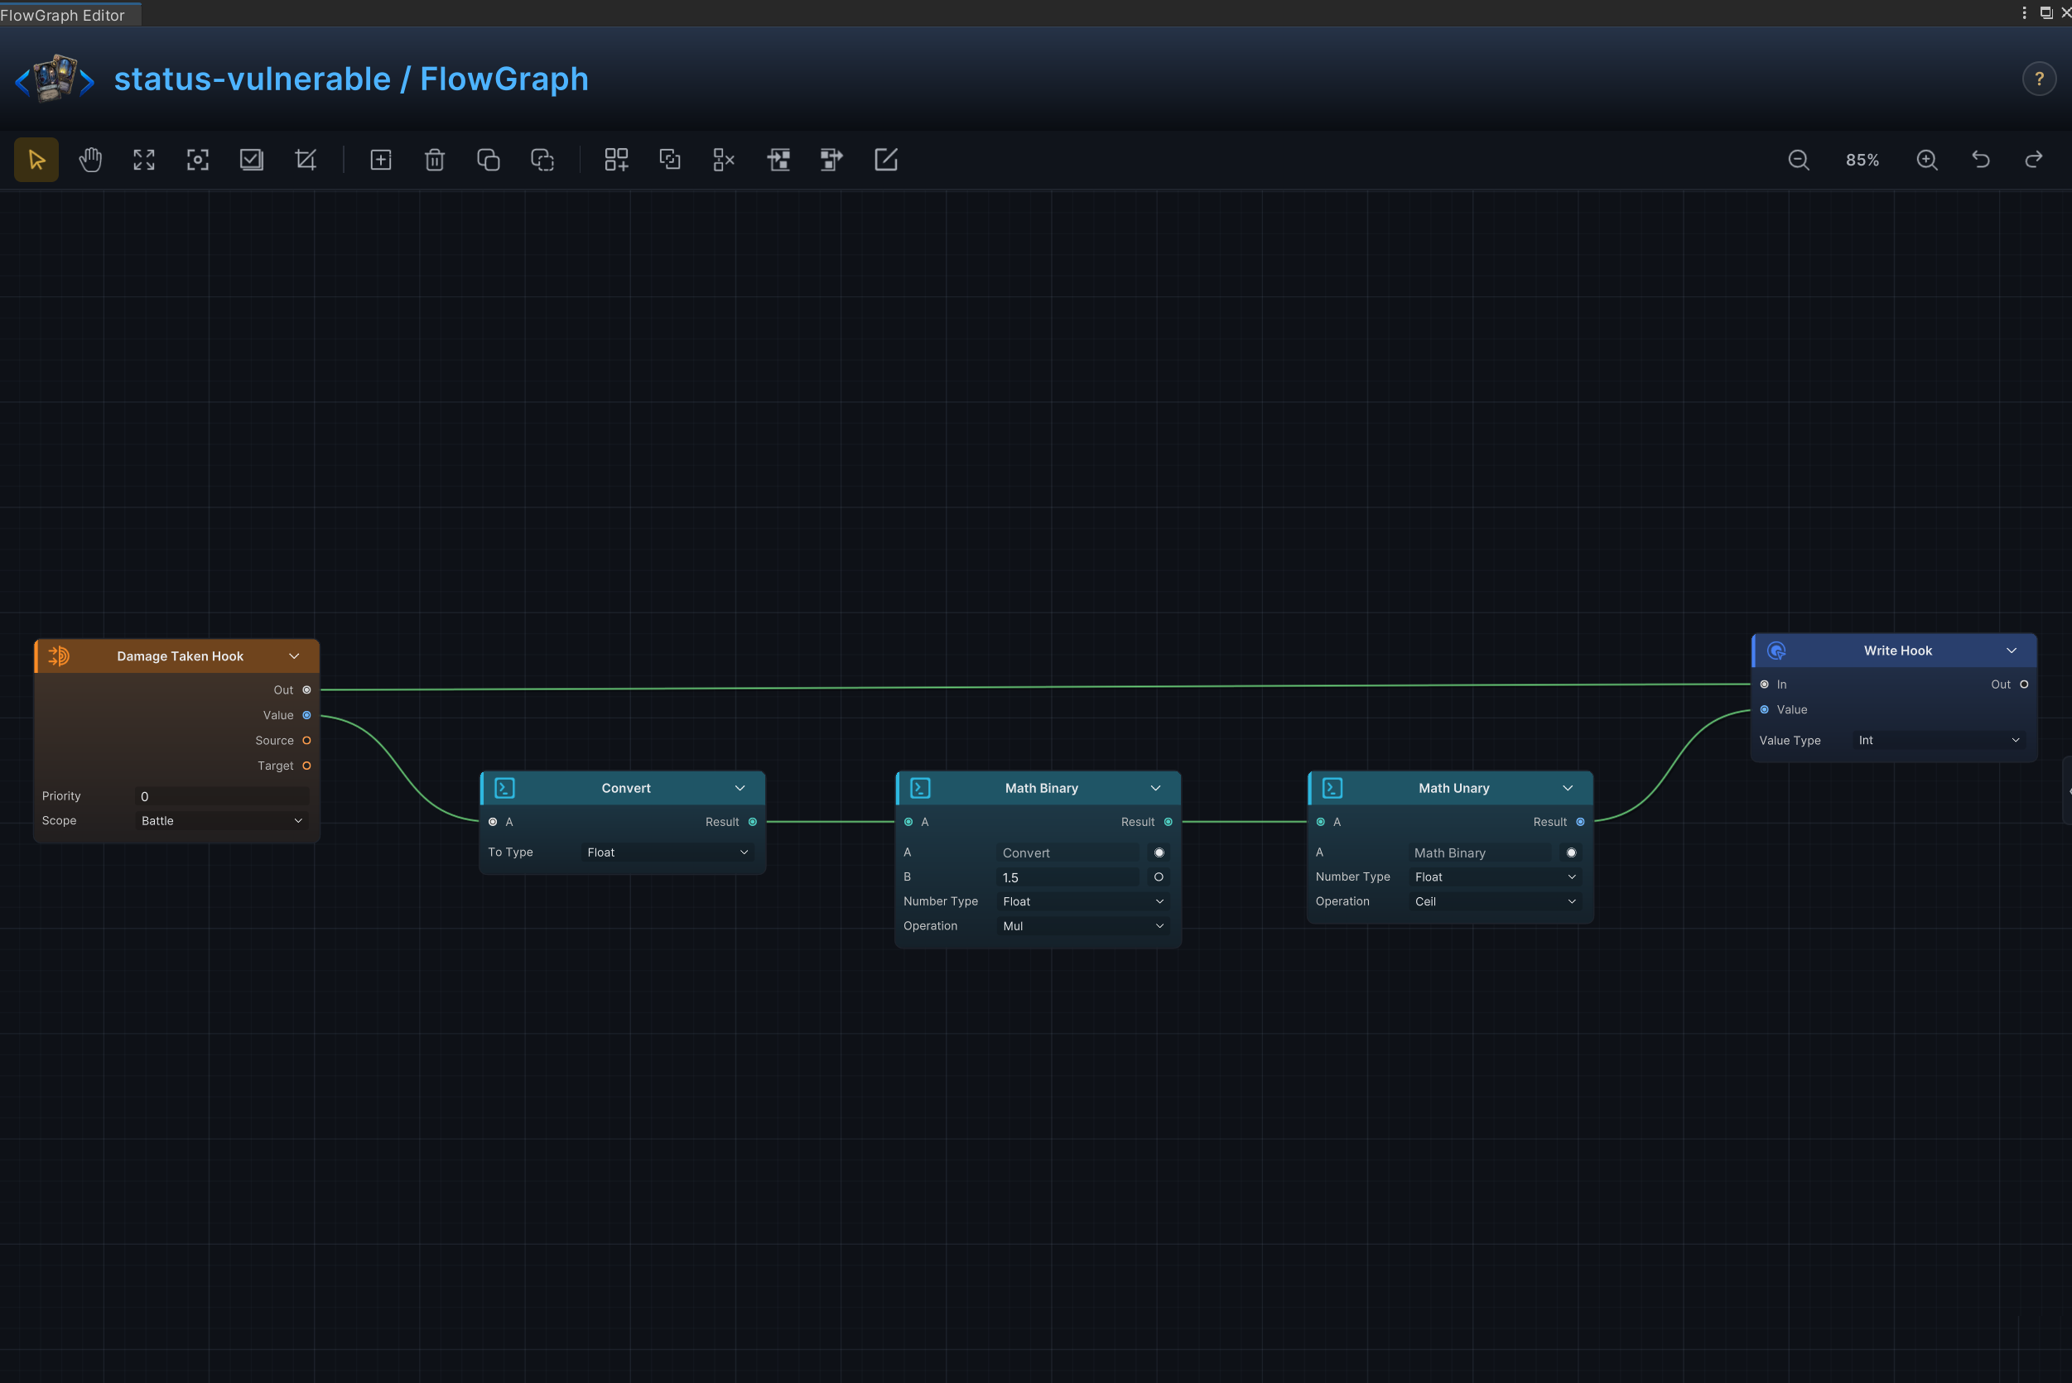Collapse the Damage Taken Hook node
The width and height of the screenshot is (2072, 1383).
295,656
